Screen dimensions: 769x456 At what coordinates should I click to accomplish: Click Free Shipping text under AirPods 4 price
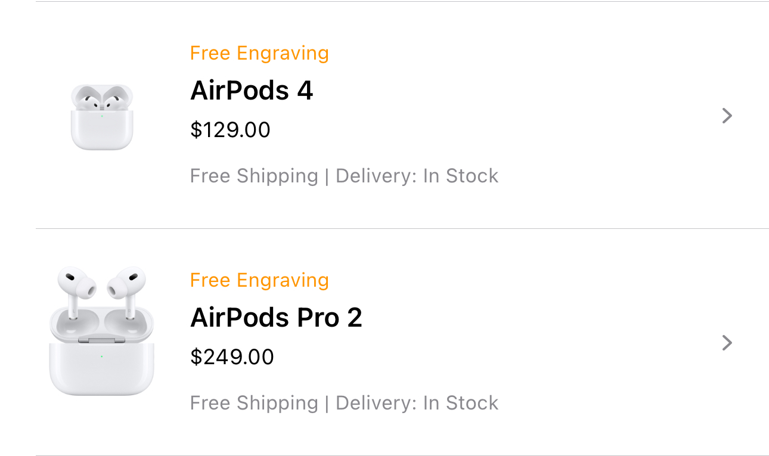(254, 176)
